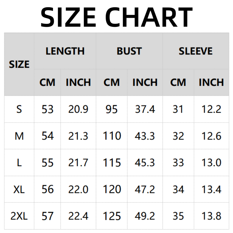Select the BUST column header
Image resolution: width=233 pixels, height=233 pixels.
[129, 51]
